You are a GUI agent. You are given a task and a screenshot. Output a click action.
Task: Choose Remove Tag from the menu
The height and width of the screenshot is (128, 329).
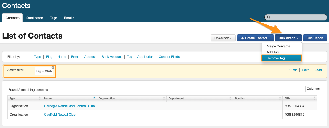click(x=282, y=58)
